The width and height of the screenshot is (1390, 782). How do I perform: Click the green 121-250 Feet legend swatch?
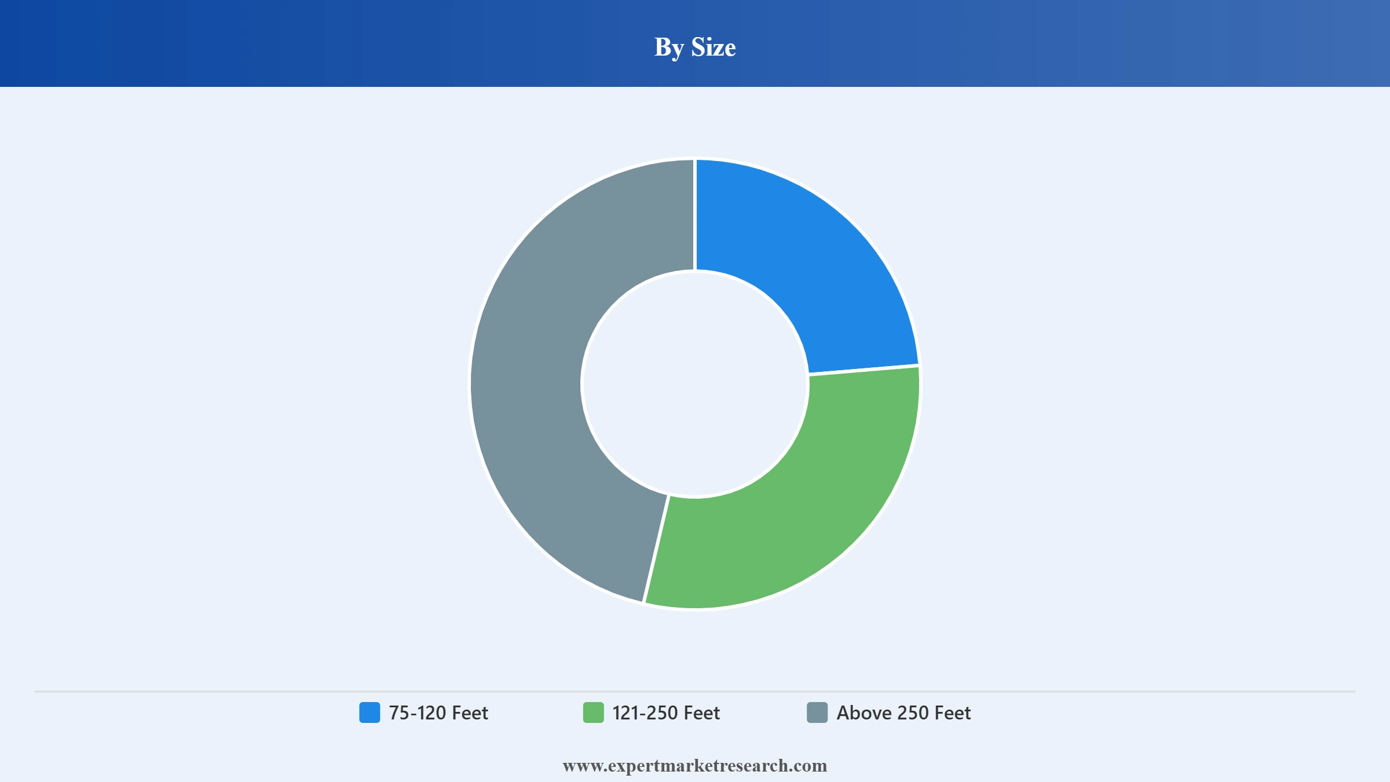pyautogui.click(x=593, y=712)
